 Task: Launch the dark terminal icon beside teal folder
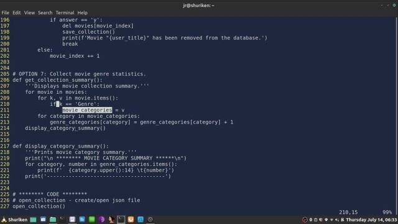tap(62, 220)
